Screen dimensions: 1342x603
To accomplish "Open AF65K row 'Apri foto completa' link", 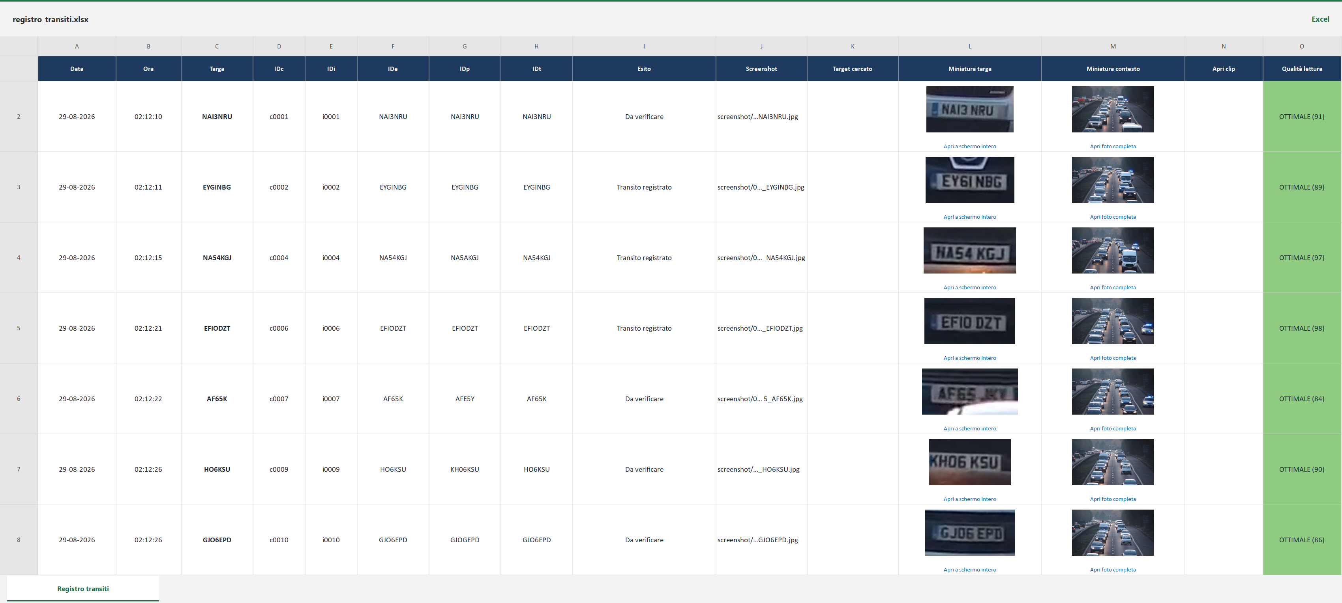I will (x=1113, y=429).
